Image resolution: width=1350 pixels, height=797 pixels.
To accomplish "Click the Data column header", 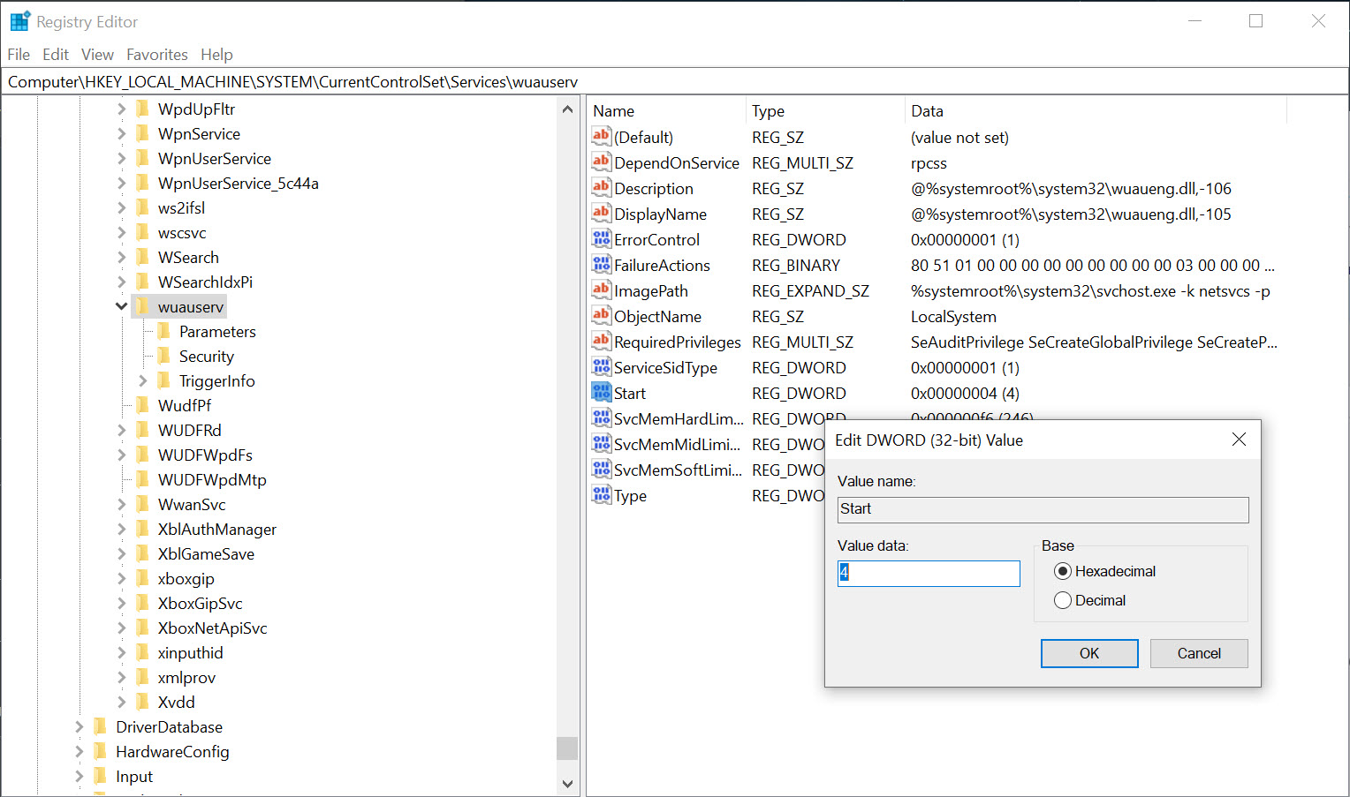I will coord(1096,110).
